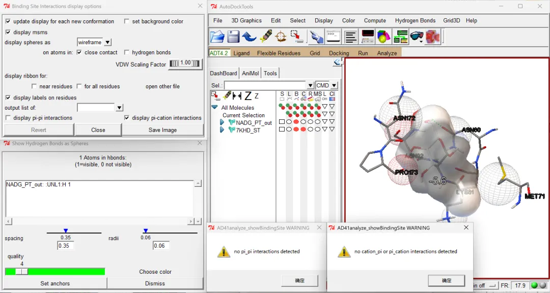Click the Set anchors button
This screenshot has height=293, width=550.
tap(55, 283)
